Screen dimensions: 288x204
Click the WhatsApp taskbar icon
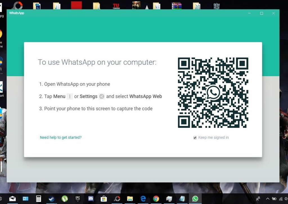195,199
